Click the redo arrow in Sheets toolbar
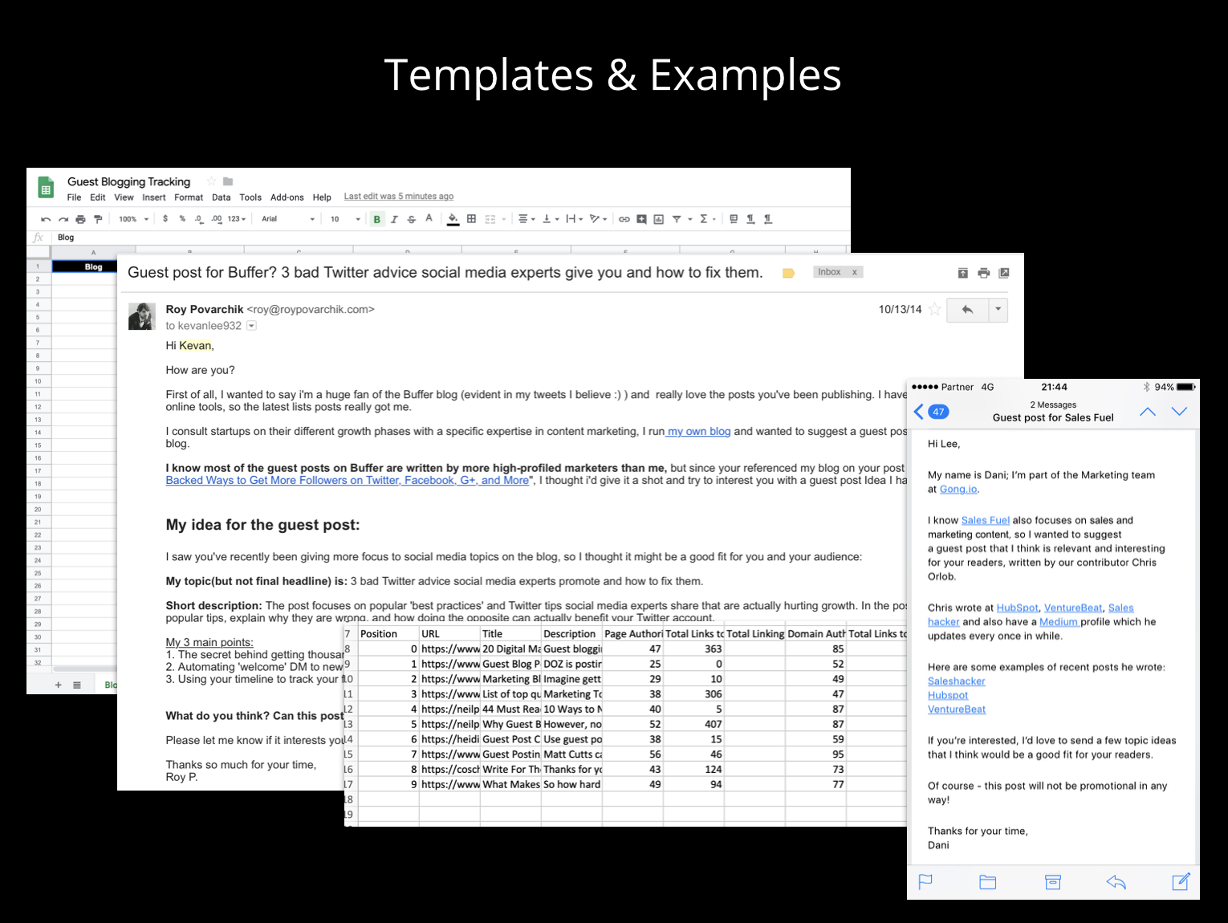Screen dimensions: 1228x923 63,219
